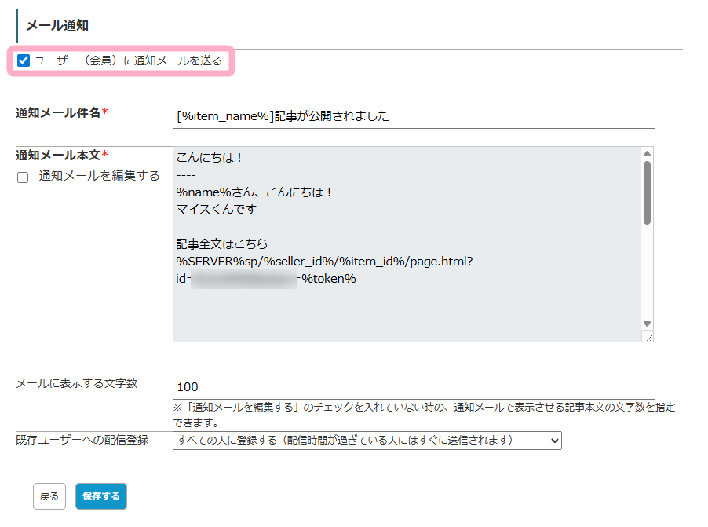Click the メール通知 section heading

[x=57, y=25]
